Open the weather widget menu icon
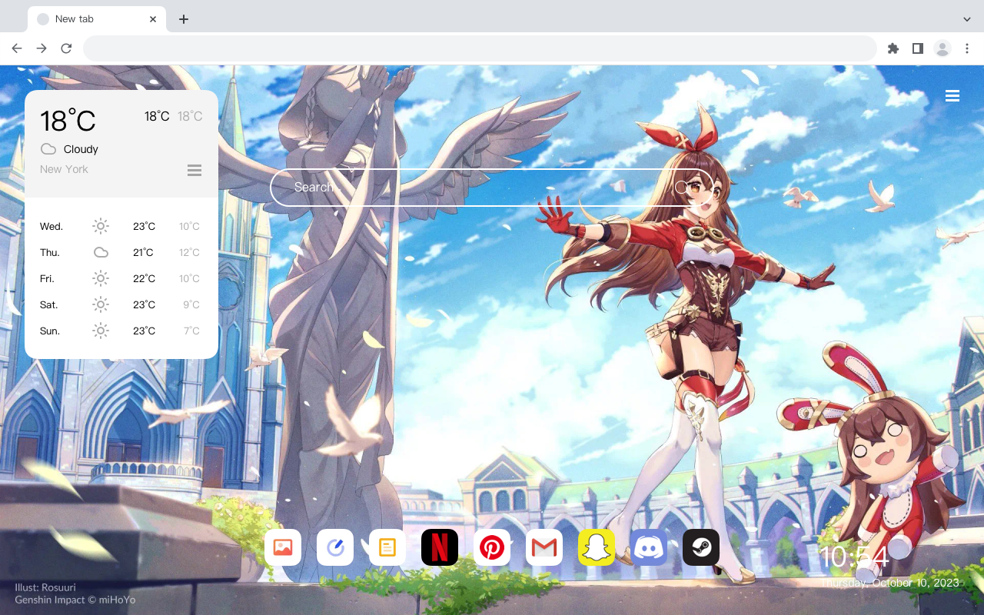 click(194, 170)
